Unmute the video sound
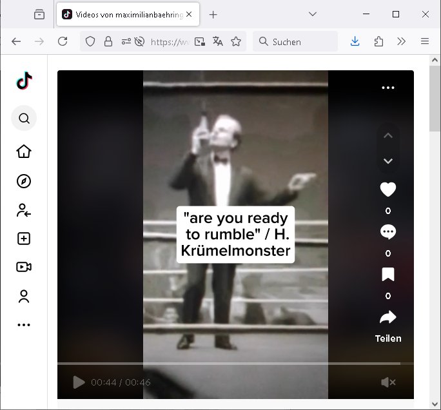 [x=388, y=382]
